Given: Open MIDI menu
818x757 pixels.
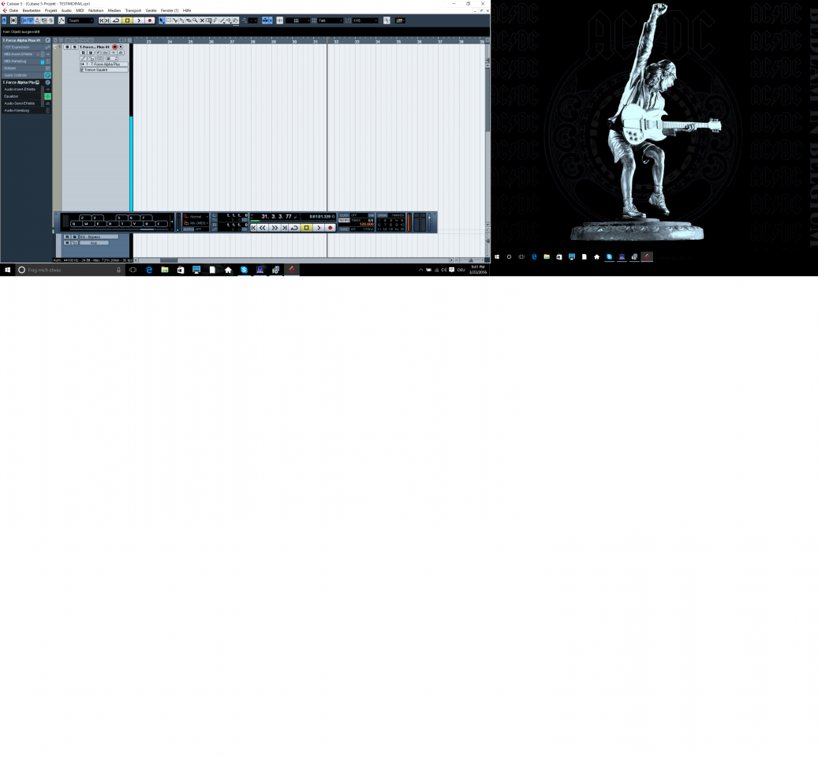Looking at the screenshot, I should pos(80,10).
